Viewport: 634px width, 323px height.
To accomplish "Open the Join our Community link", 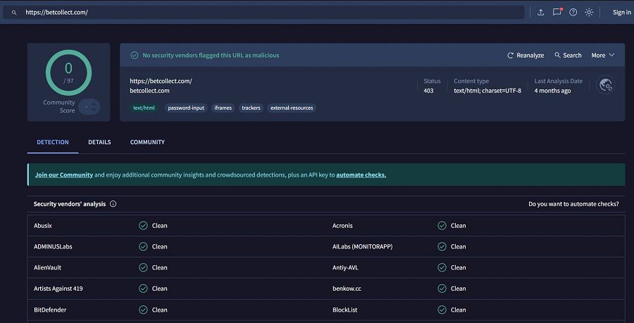I will click(64, 175).
